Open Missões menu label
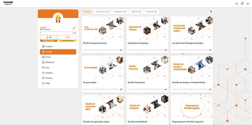The height and width of the screenshot is (125, 252). click(x=49, y=78)
